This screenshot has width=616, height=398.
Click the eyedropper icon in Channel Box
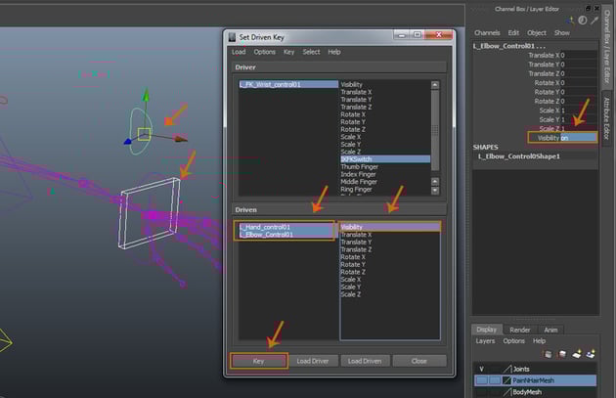[x=594, y=20]
